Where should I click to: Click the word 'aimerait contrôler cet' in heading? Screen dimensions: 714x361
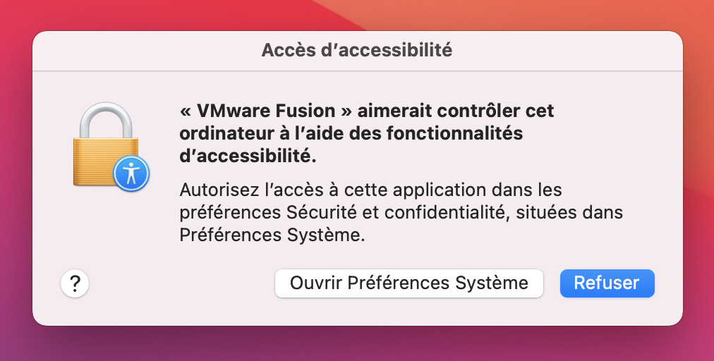pos(456,111)
